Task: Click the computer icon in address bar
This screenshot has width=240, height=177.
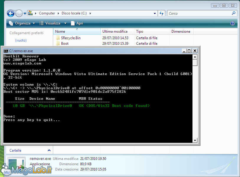Action: [30, 13]
